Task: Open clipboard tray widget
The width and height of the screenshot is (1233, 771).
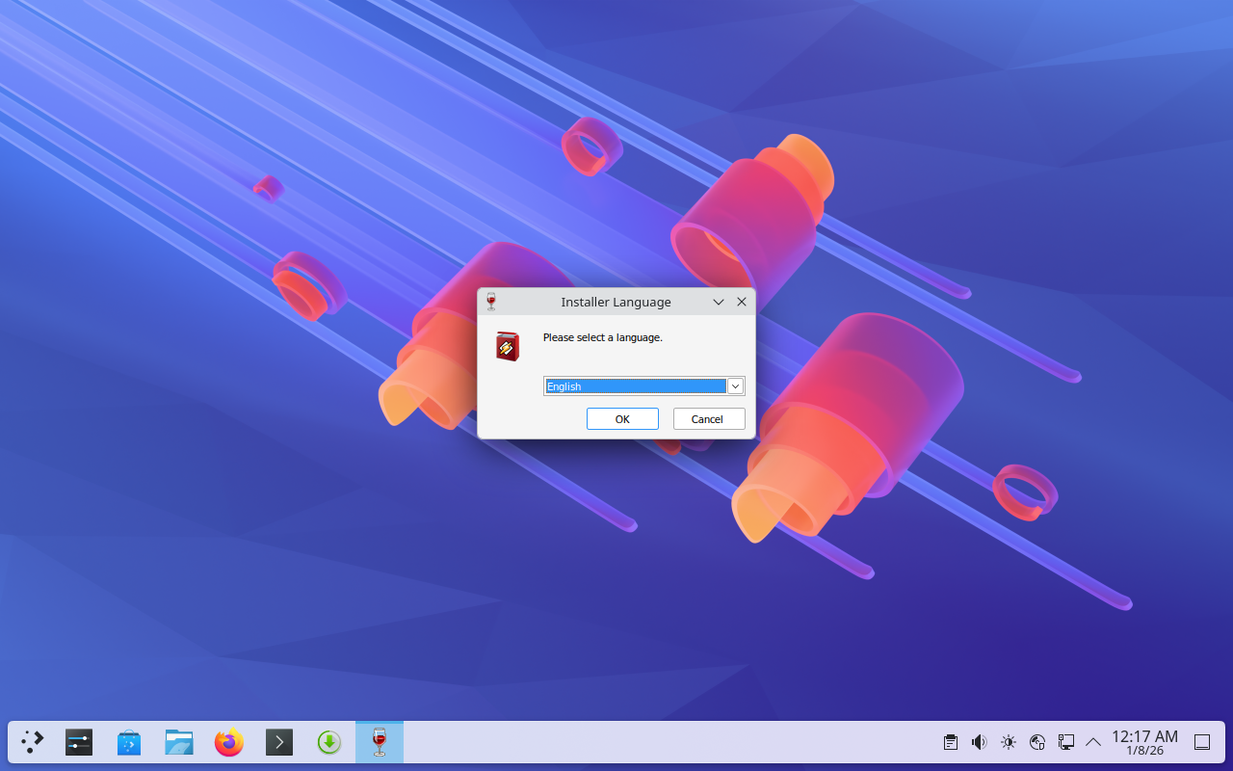Action: tap(951, 742)
